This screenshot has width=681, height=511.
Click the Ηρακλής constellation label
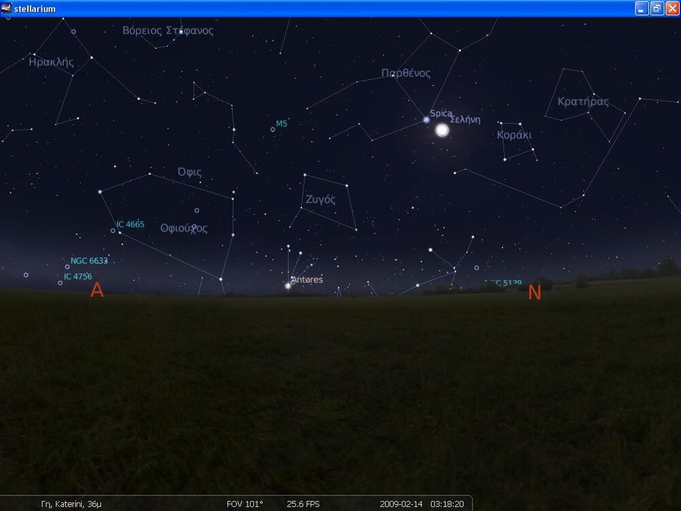click(51, 62)
